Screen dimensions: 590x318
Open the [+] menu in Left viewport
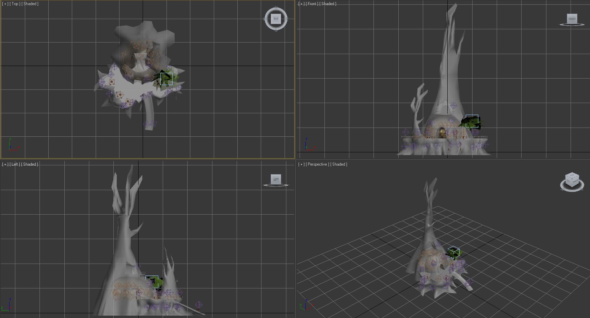5,164
